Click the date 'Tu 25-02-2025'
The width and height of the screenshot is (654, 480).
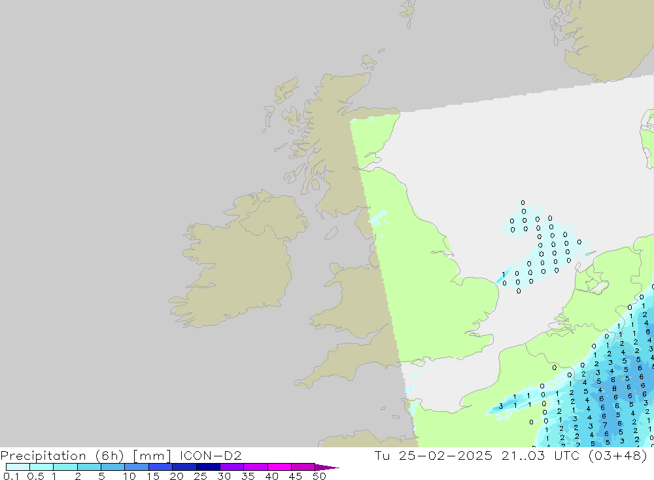point(434,455)
